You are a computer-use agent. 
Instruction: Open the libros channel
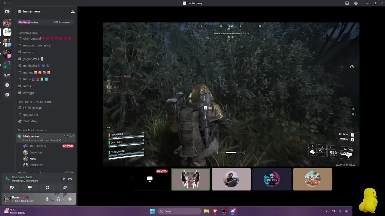click(46, 79)
